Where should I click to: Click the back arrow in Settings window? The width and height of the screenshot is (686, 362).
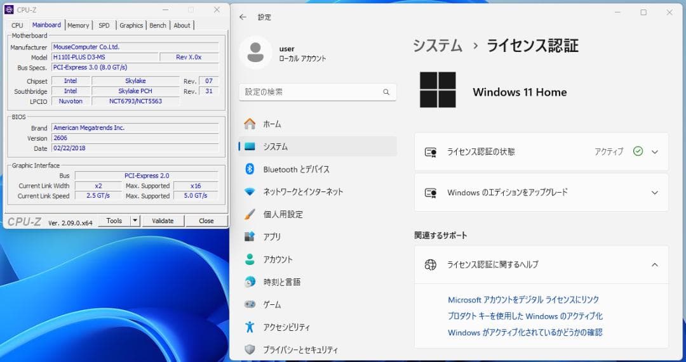click(243, 17)
